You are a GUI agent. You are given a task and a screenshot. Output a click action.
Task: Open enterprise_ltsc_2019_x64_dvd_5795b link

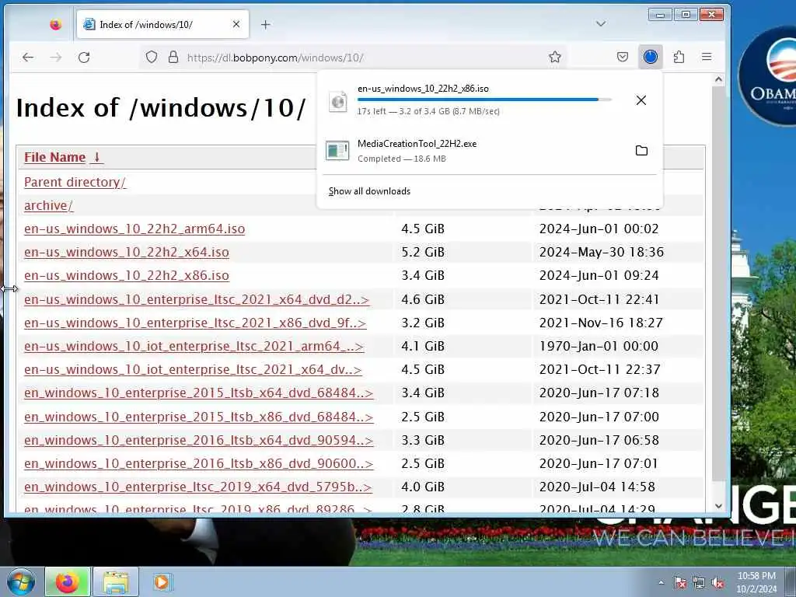pyautogui.click(x=198, y=487)
